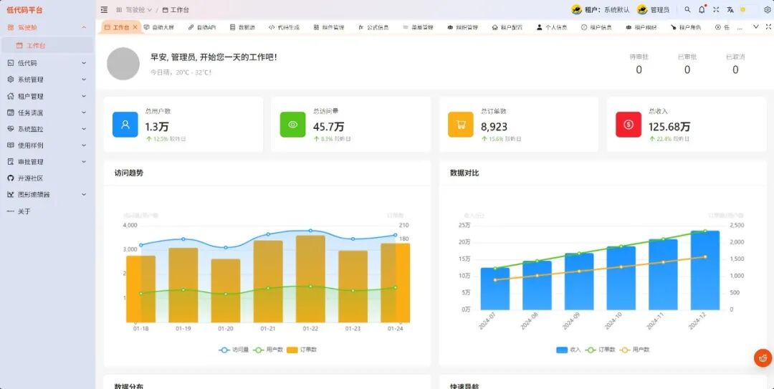Toggle the dark/light theme switch
Screen dimensions: 774x389
747,9
